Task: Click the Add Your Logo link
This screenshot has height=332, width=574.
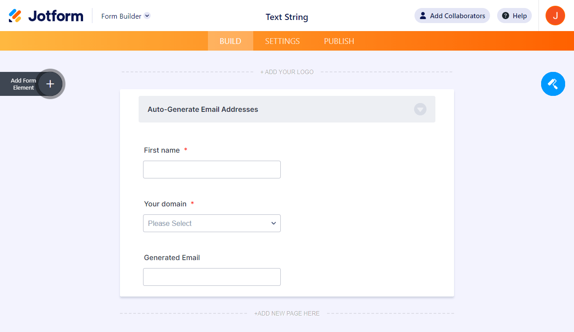Action: click(x=287, y=72)
